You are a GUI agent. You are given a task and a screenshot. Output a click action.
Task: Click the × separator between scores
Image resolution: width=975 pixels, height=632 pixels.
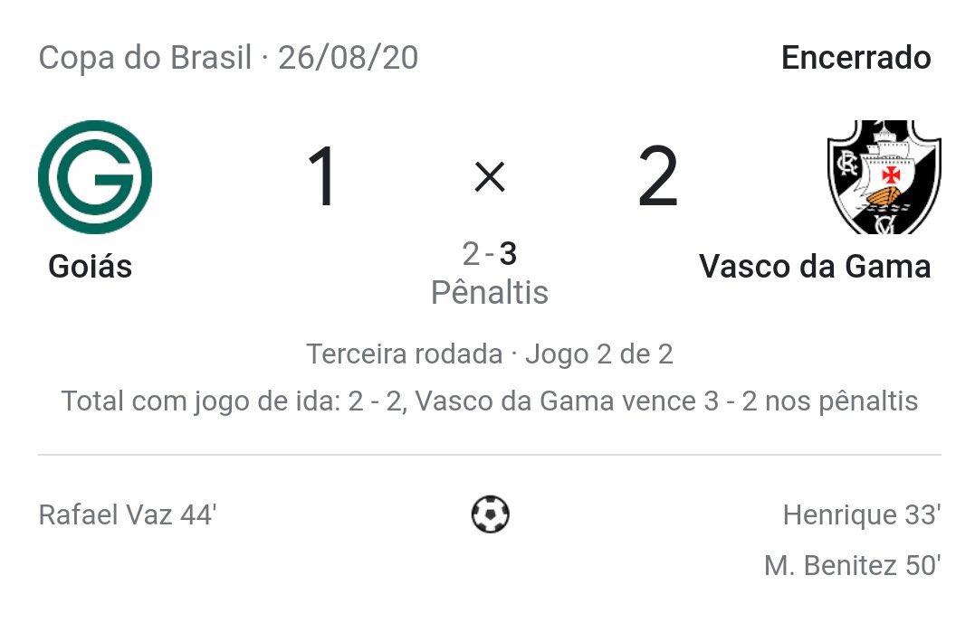490,178
